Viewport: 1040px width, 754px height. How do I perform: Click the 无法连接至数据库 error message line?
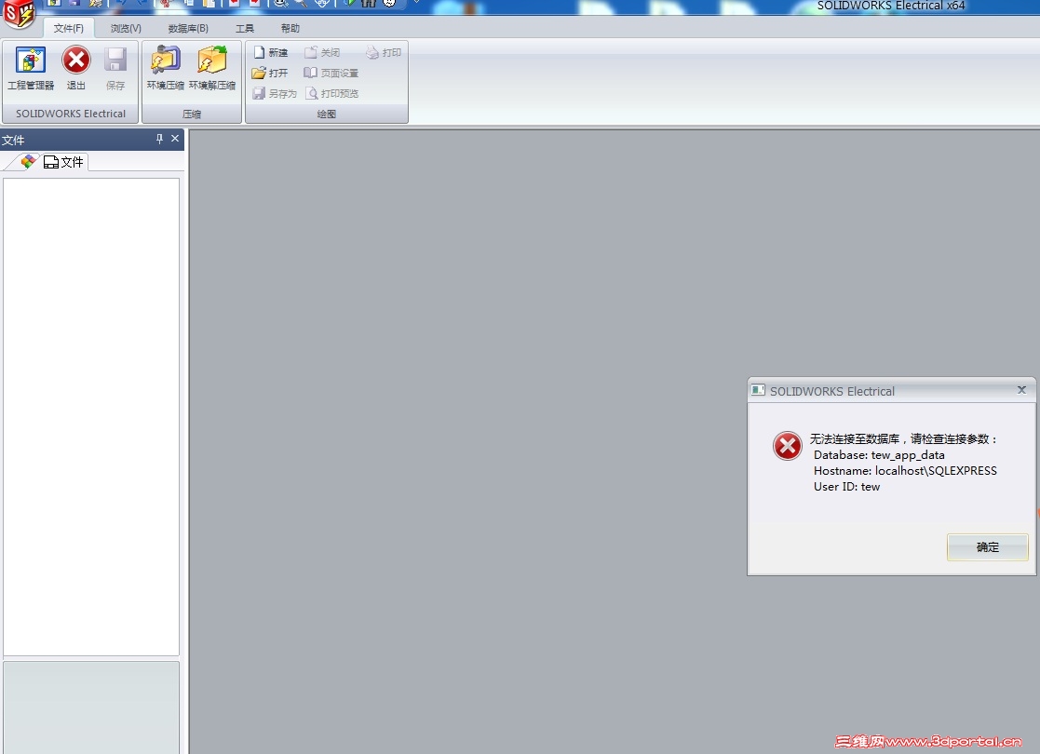point(903,439)
